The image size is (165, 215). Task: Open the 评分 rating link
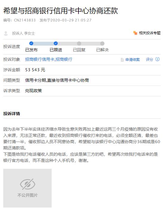tap(149, 60)
